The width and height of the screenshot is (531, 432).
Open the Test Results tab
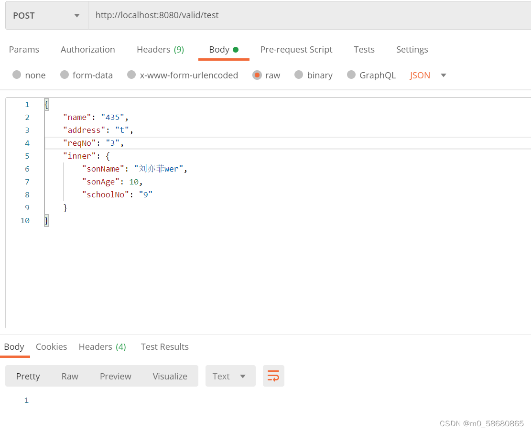(x=164, y=346)
